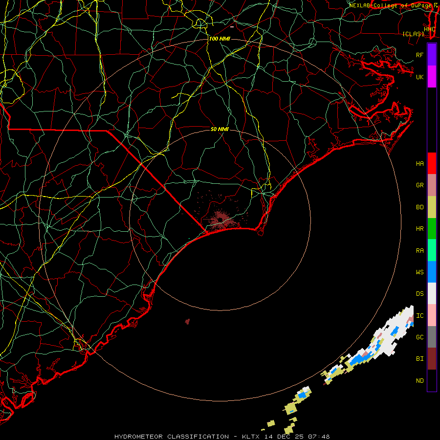440x440 pixels.
Task: Click the GR legend label
Action: click(419, 185)
